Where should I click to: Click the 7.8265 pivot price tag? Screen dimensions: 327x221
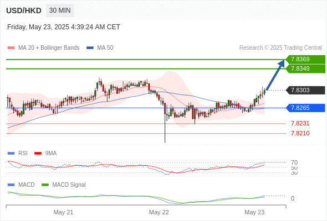(305, 108)
